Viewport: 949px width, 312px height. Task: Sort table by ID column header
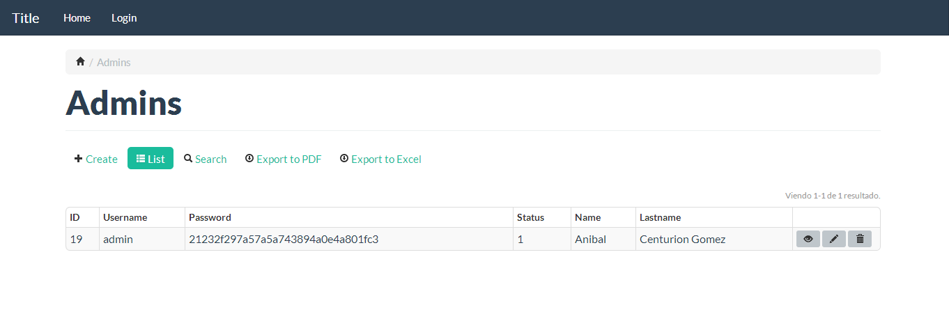(75, 217)
